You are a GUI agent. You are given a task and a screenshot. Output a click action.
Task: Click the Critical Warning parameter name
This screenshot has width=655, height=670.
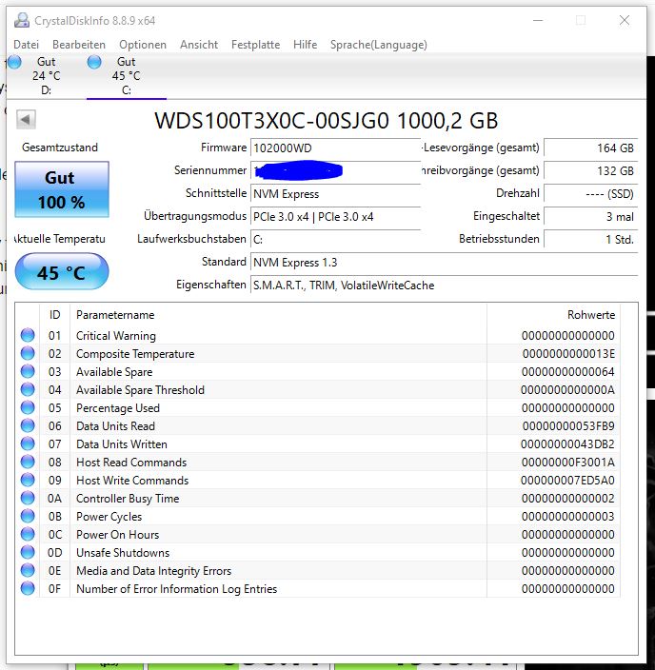point(116,336)
